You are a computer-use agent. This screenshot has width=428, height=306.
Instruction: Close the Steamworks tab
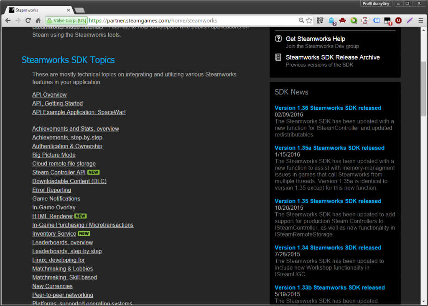coord(68,10)
